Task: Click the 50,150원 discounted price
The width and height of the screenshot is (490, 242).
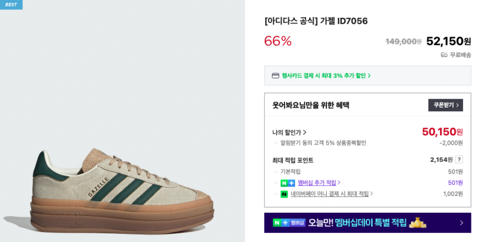Action: [442, 132]
